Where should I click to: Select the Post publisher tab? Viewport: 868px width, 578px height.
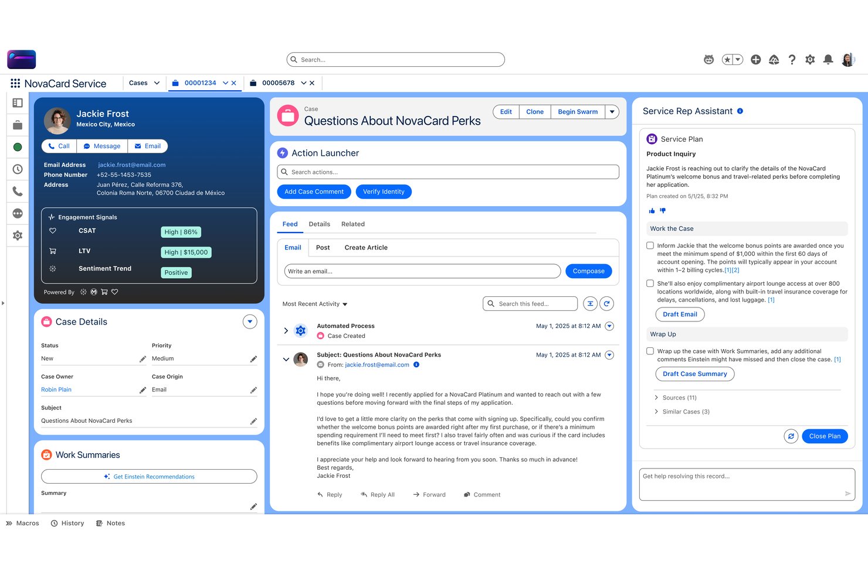pos(323,248)
